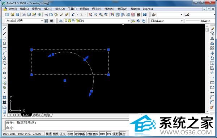Click the Mirror modify tool
217x138 pixels.
point(212,38)
